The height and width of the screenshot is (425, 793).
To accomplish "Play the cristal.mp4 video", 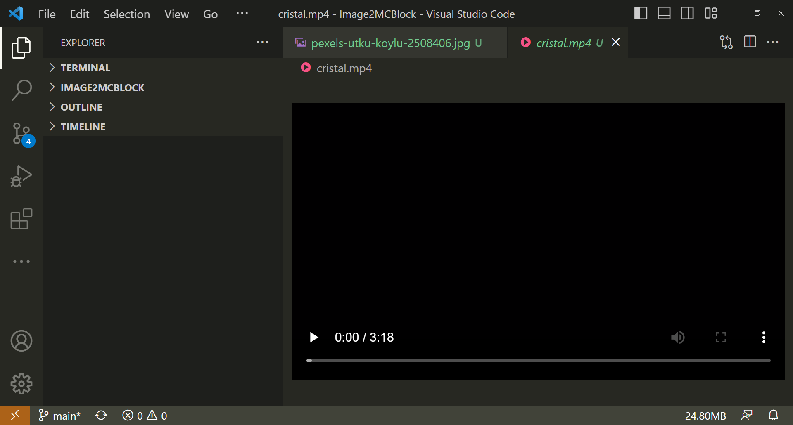I will click(x=314, y=337).
